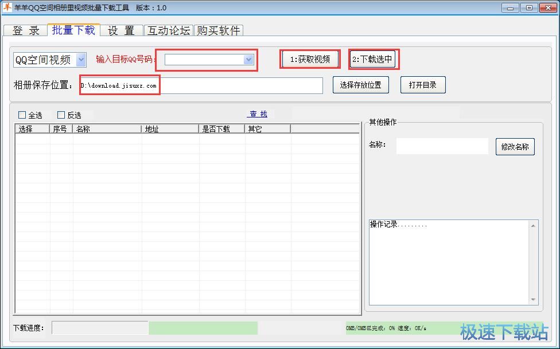This screenshot has height=349, width=560.
Task: Open the 设 置 settings tab
Action: click(120, 30)
